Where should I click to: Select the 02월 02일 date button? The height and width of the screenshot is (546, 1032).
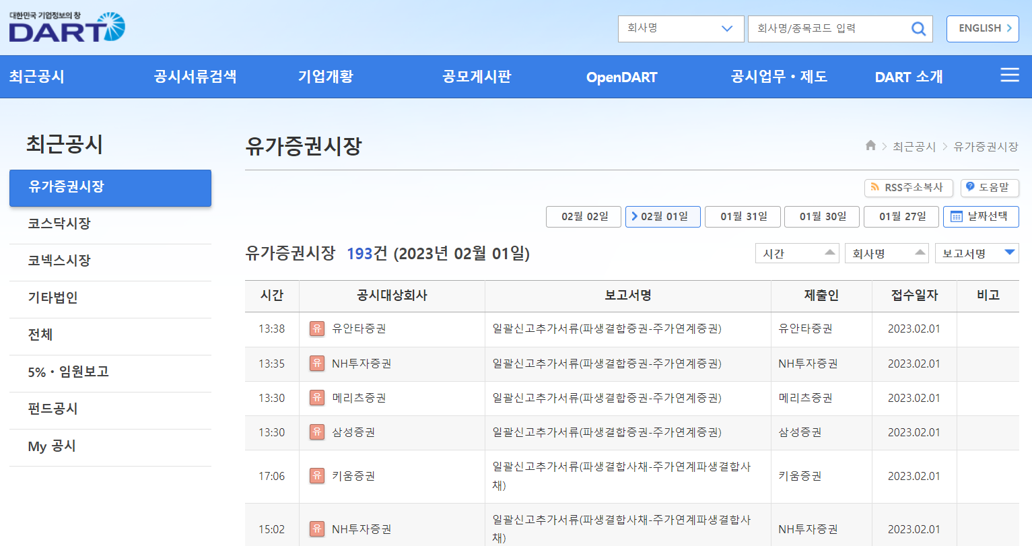tap(584, 217)
